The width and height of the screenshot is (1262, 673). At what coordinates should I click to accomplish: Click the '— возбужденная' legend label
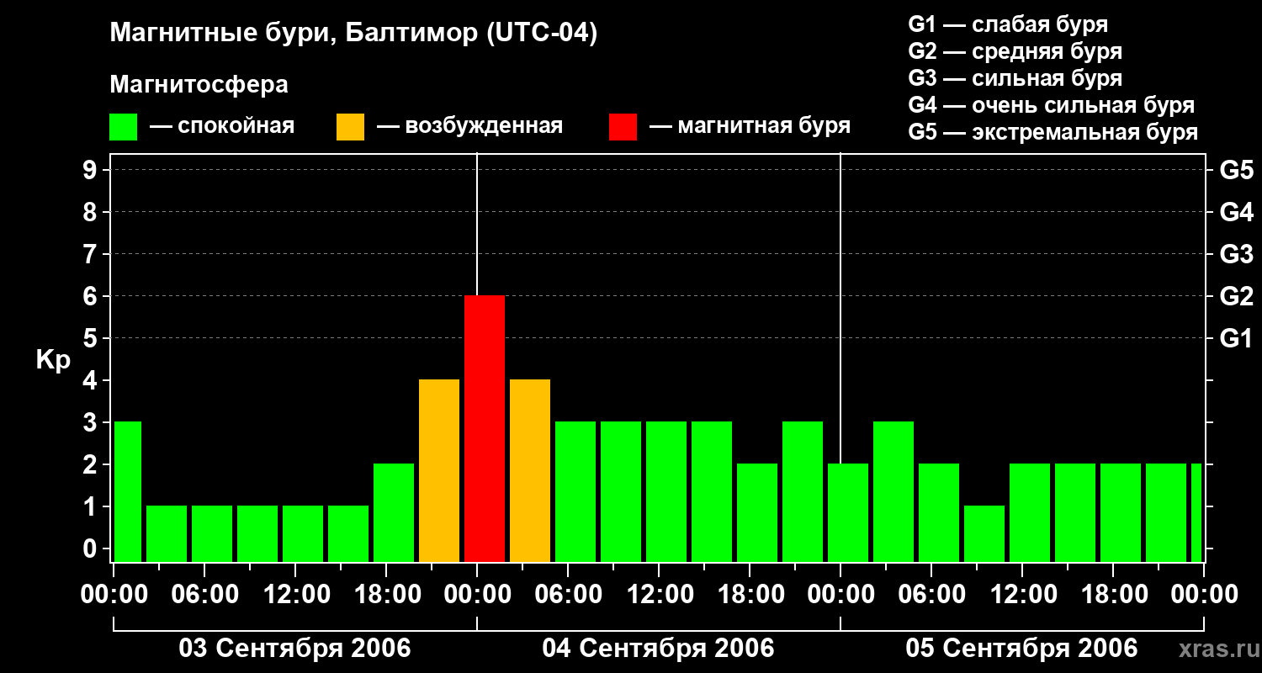469,126
